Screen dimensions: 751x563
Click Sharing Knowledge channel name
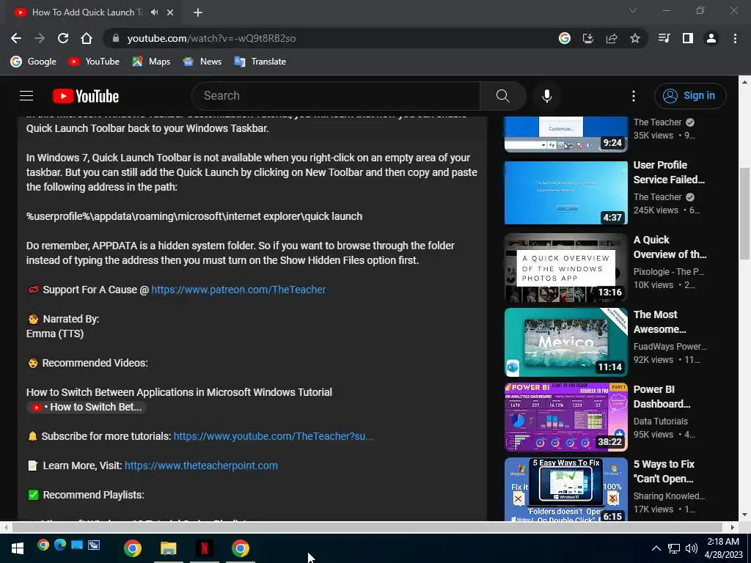point(669,496)
